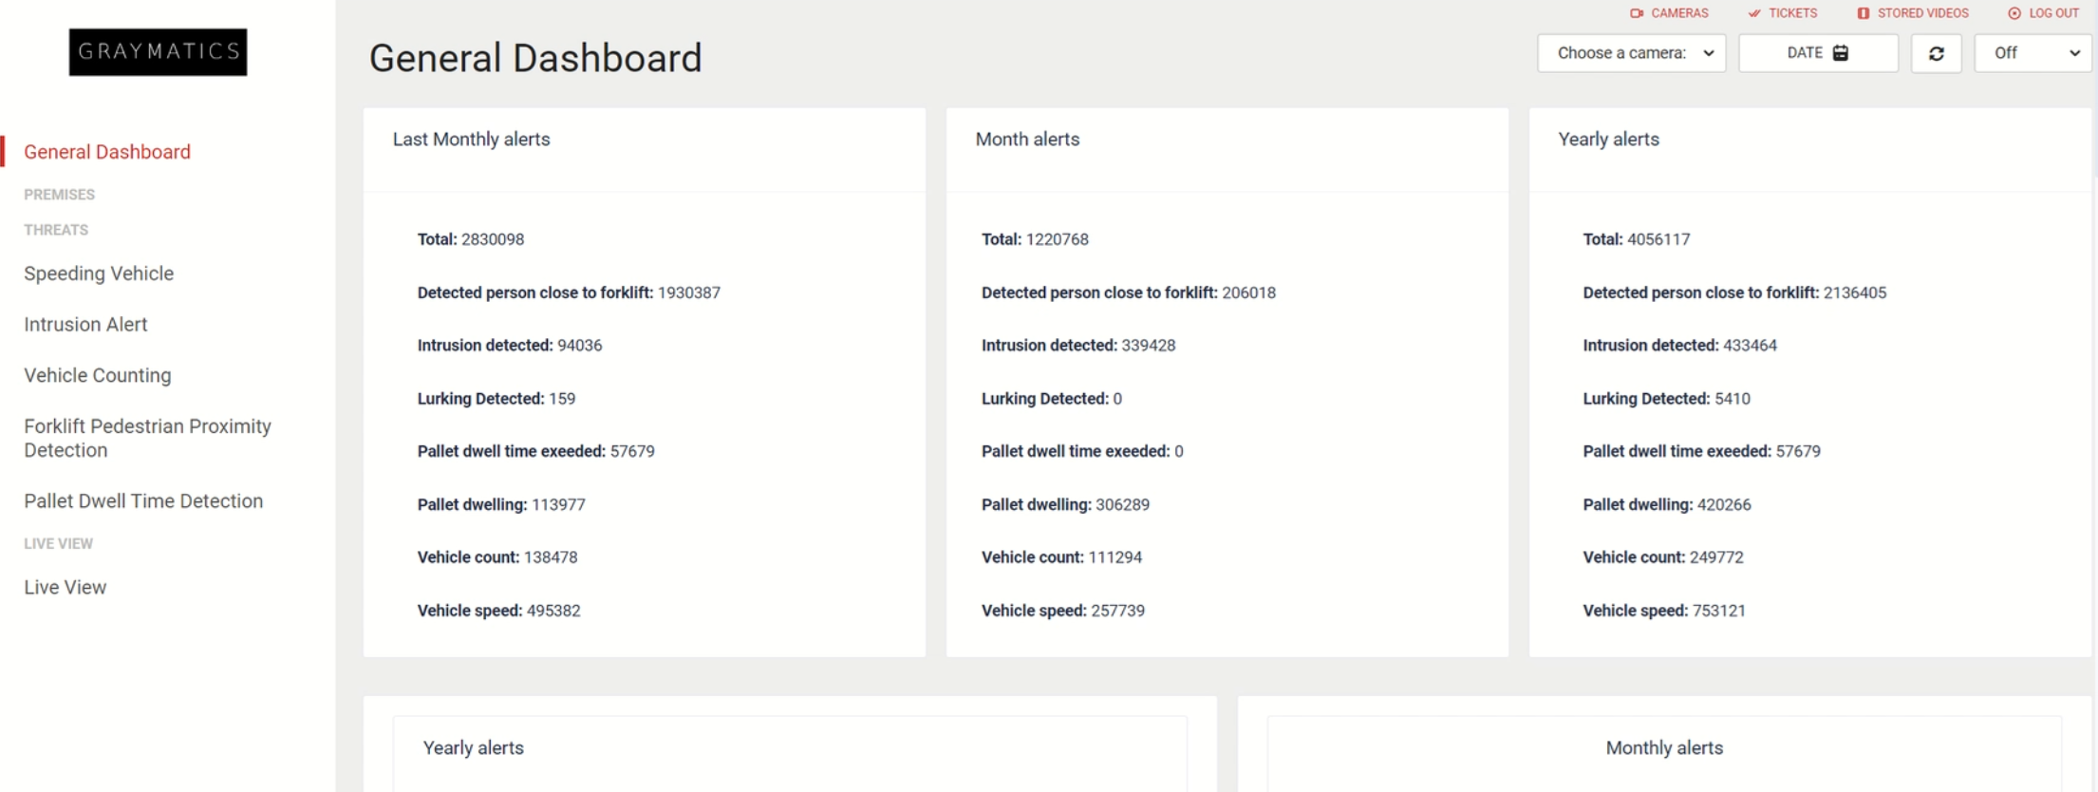Click the Graymatics logo
The width and height of the screenshot is (2098, 792).
click(x=158, y=51)
